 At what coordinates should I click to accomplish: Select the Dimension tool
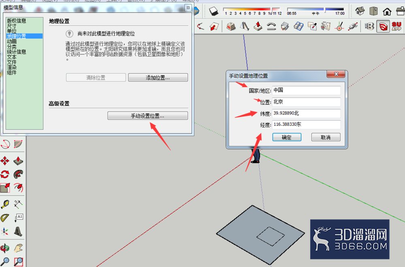[x=18, y=204]
